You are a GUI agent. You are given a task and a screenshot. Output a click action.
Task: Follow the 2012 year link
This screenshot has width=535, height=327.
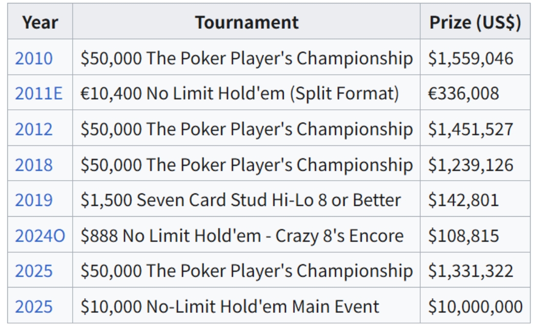click(x=34, y=129)
